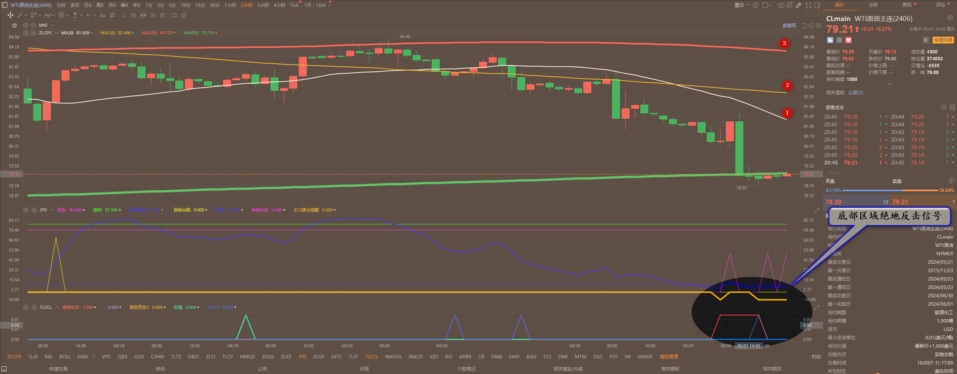Image resolution: width=957 pixels, height=374 pixels.
Task: Expand the shape tool dropdown arrow
Action: (x=40, y=15)
